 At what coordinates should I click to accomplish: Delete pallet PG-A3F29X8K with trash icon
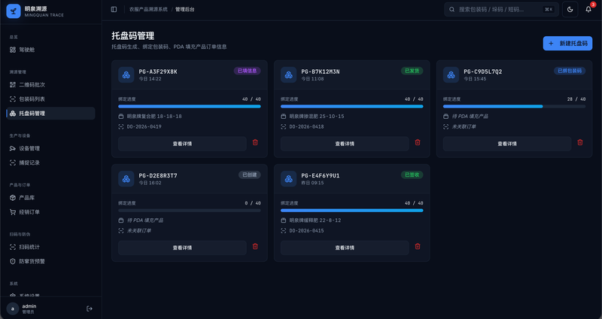tap(255, 142)
